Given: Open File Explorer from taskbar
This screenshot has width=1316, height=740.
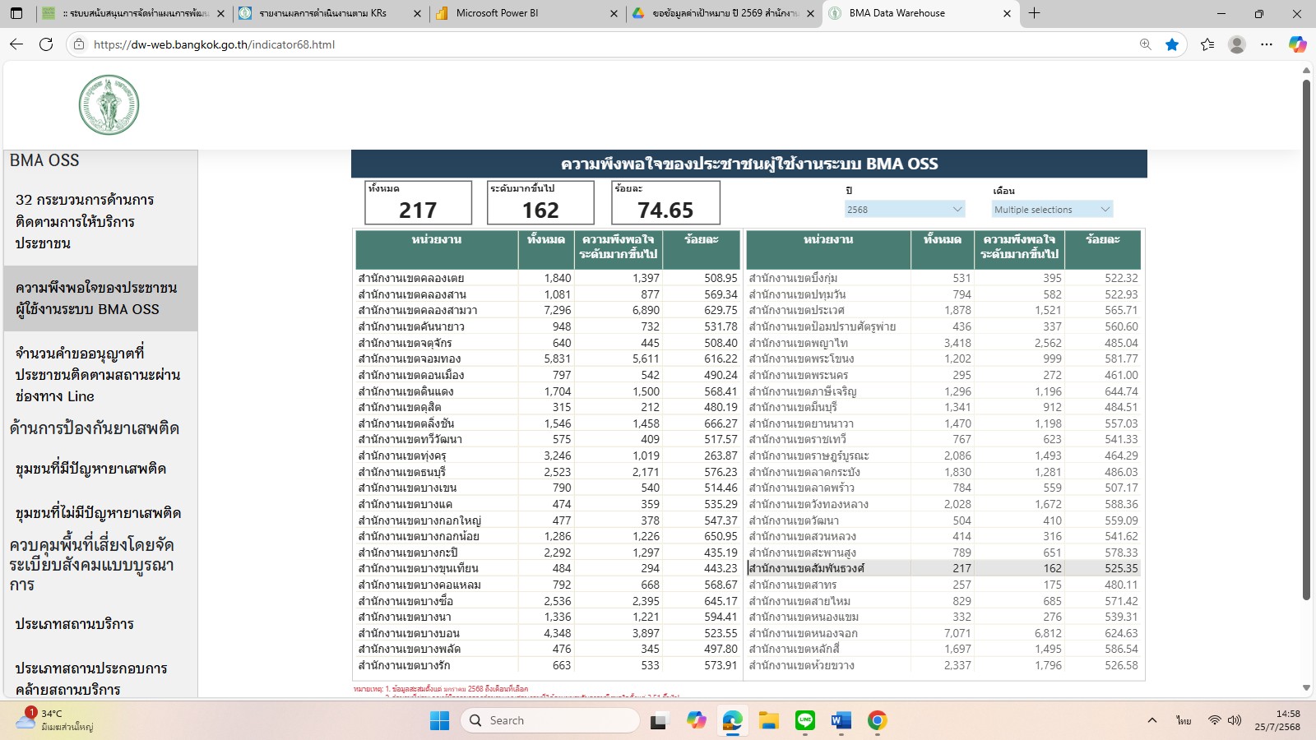Looking at the screenshot, I should (x=769, y=720).
